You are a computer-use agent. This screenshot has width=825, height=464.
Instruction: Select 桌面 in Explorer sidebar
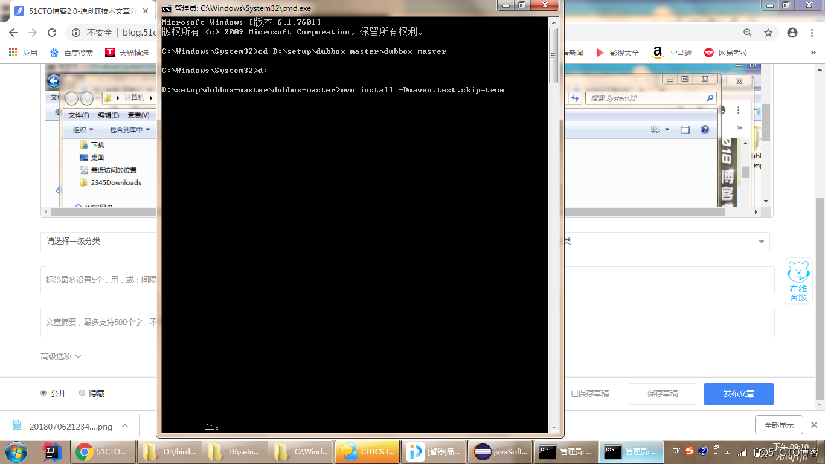coord(92,157)
